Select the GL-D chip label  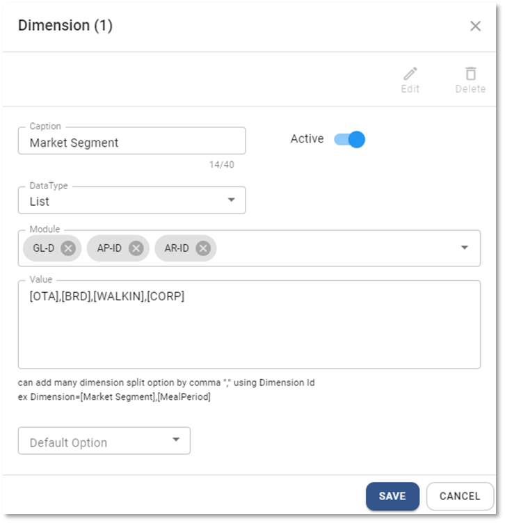tap(44, 248)
